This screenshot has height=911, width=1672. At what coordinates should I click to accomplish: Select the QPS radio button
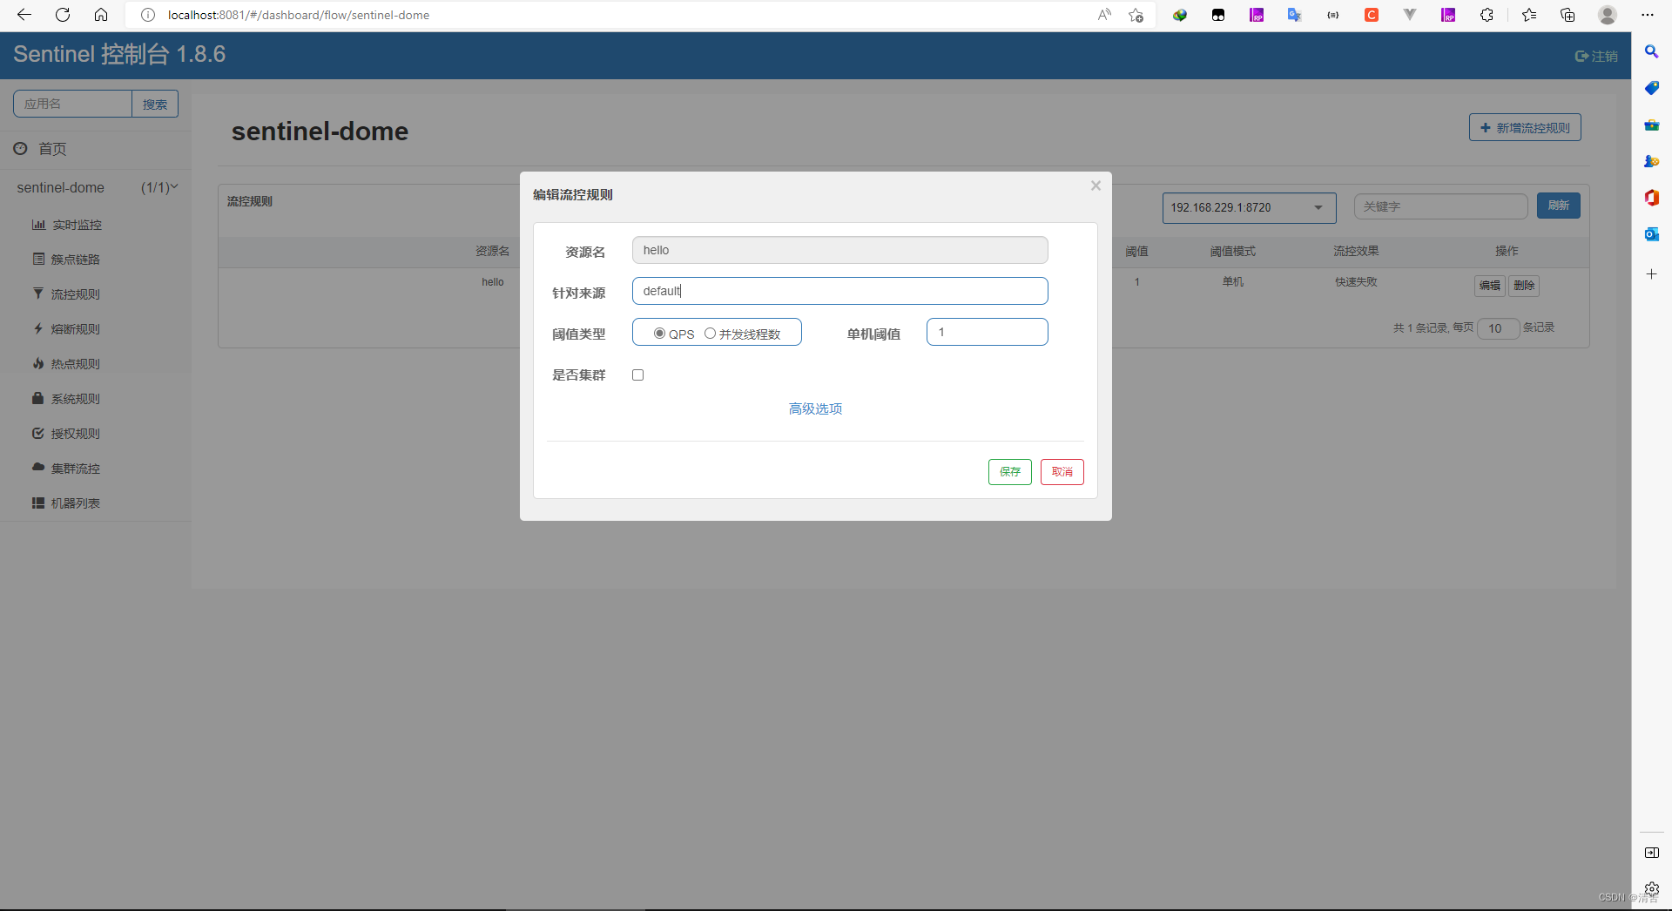click(659, 334)
